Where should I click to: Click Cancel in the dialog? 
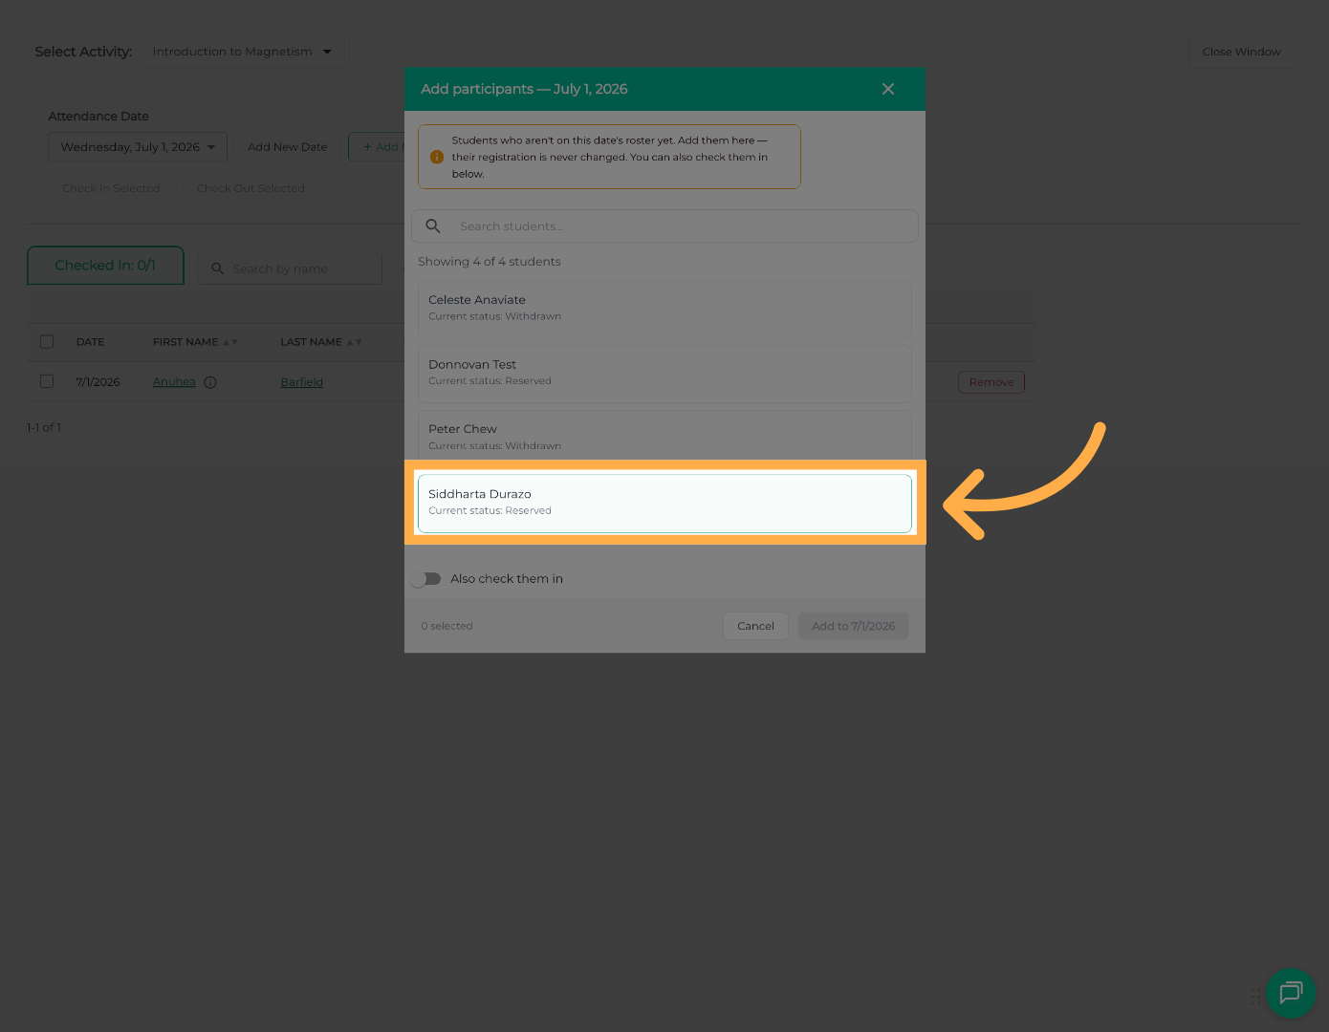[755, 626]
